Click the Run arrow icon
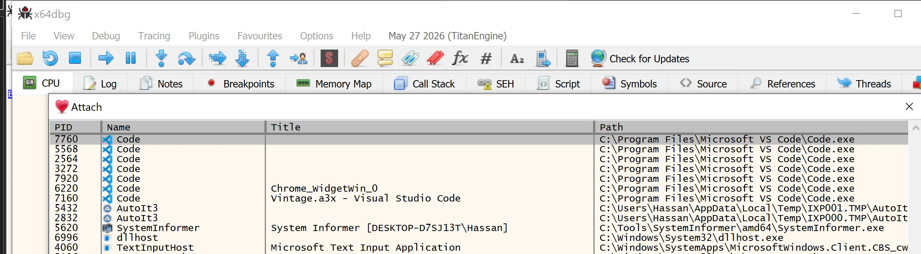921x254 pixels. click(x=106, y=58)
